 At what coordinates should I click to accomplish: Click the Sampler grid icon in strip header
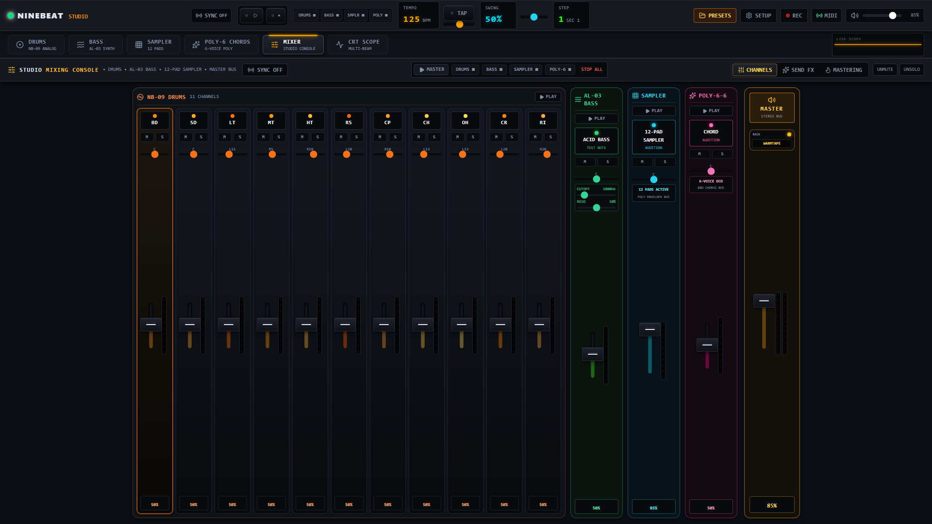635,96
